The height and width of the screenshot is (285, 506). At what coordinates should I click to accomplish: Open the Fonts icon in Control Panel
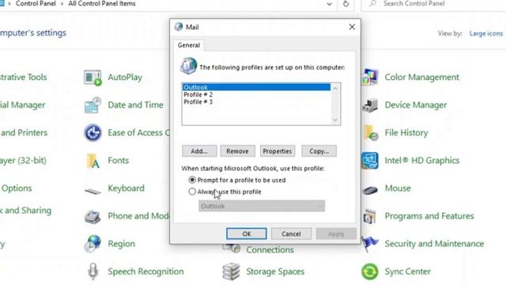(x=93, y=161)
